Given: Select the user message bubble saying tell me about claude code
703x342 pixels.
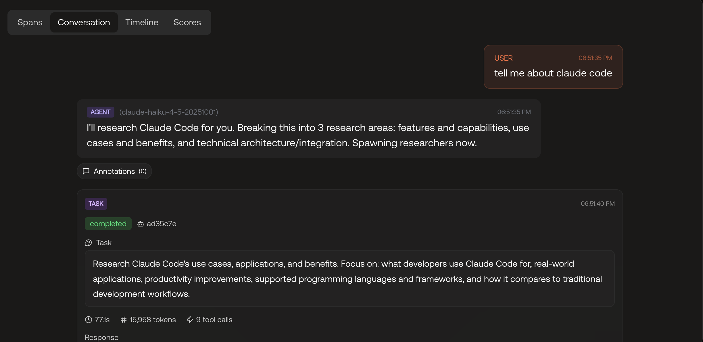Looking at the screenshot, I should click(x=553, y=73).
